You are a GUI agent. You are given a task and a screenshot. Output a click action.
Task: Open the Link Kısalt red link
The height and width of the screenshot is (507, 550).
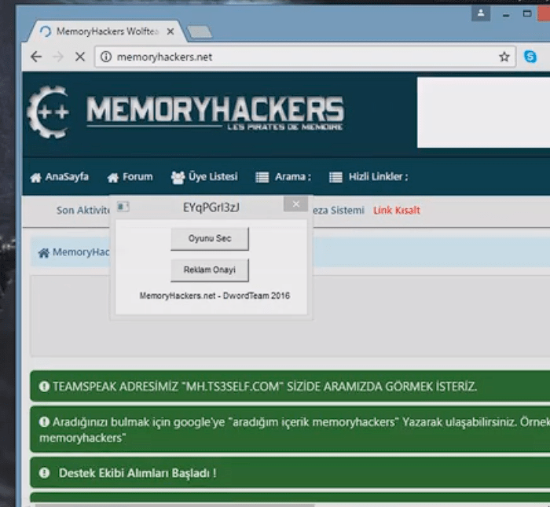[x=397, y=210]
